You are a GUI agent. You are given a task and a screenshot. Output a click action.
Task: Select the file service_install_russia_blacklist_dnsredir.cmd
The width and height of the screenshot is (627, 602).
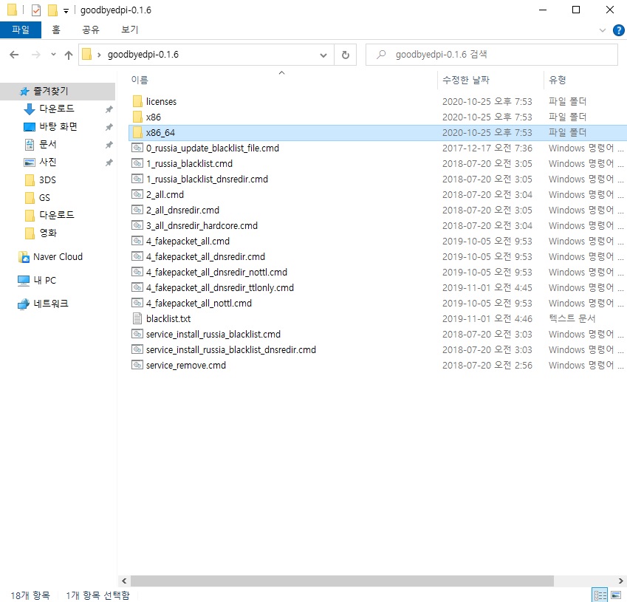[x=231, y=349]
